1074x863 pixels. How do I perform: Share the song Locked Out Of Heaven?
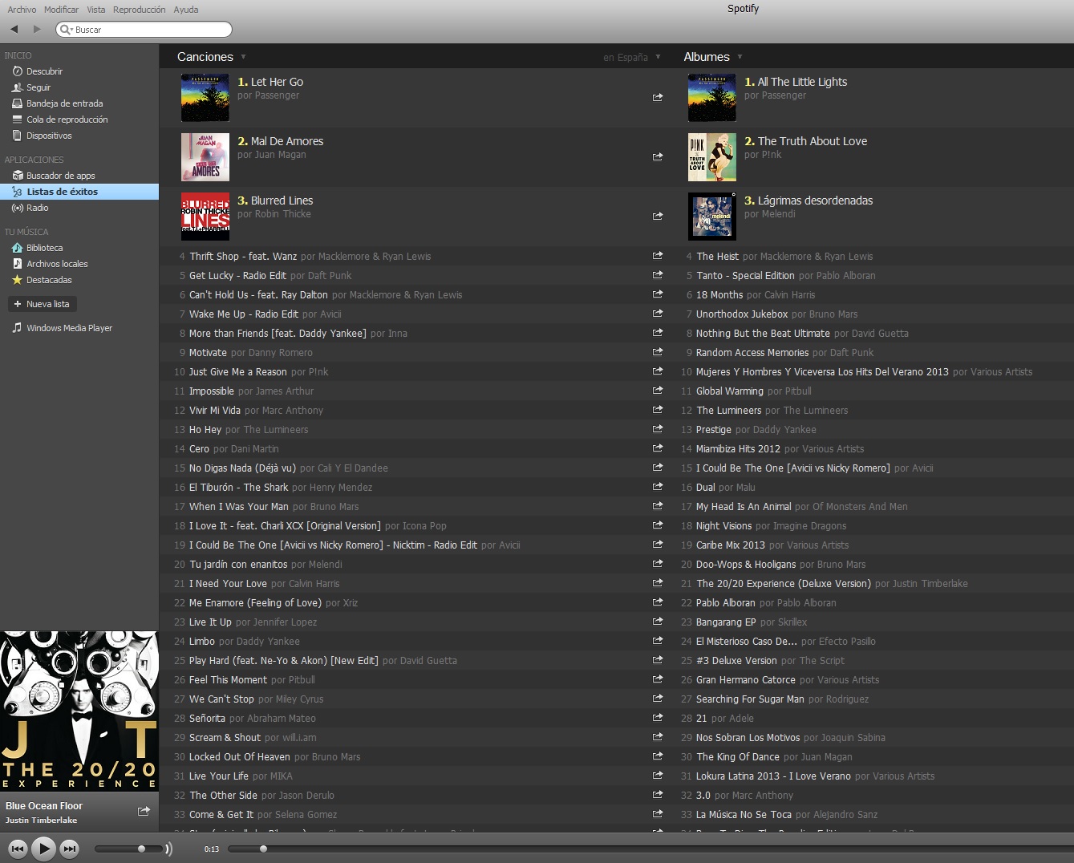(658, 756)
